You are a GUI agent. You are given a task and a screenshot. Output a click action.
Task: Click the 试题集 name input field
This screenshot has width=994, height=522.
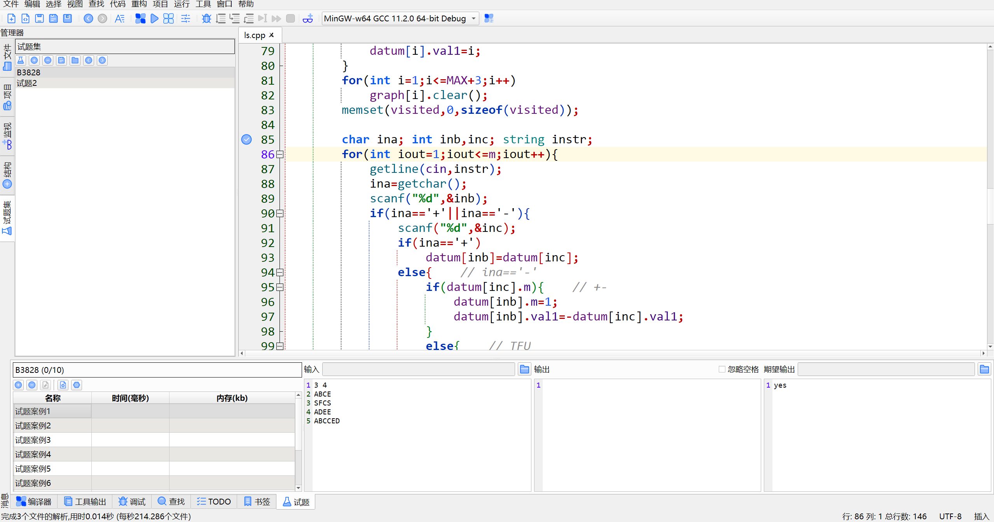125,47
